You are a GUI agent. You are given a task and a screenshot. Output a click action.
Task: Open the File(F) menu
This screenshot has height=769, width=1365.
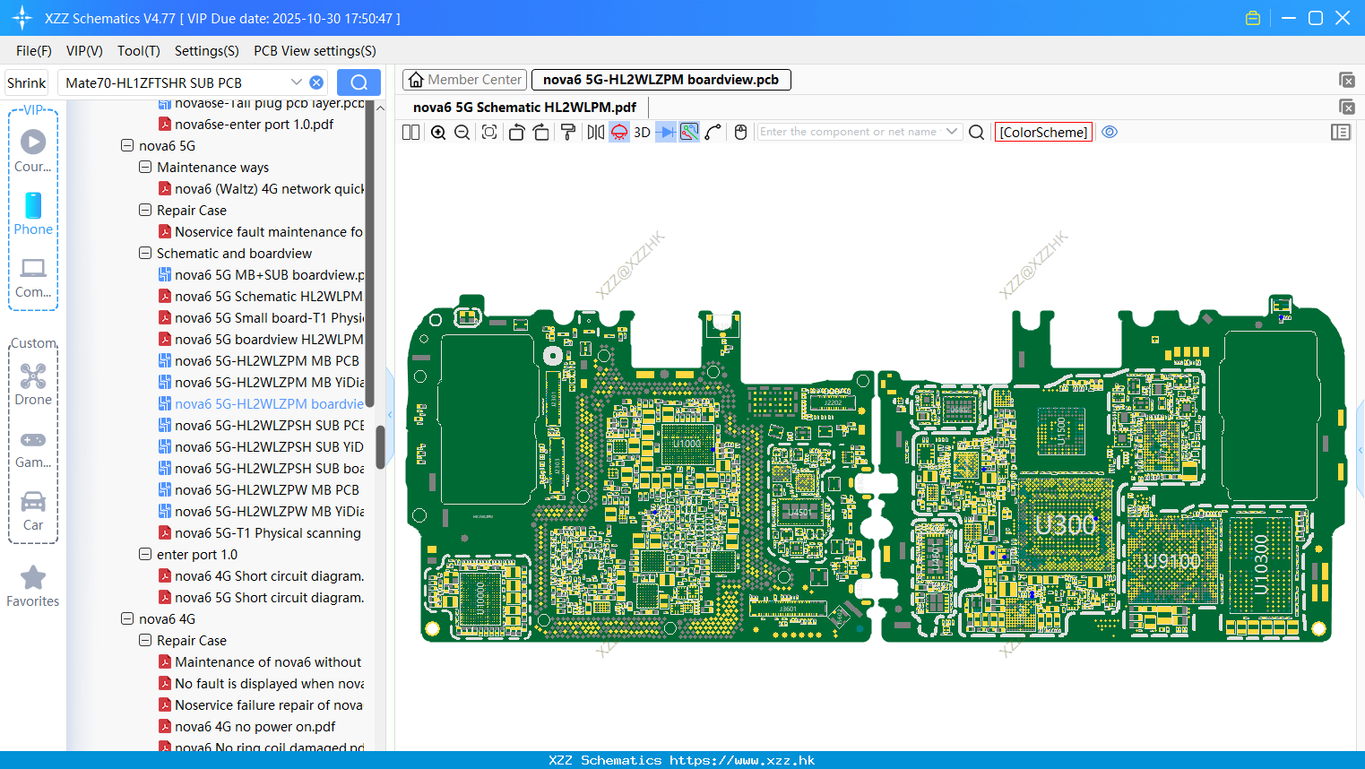tap(34, 51)
